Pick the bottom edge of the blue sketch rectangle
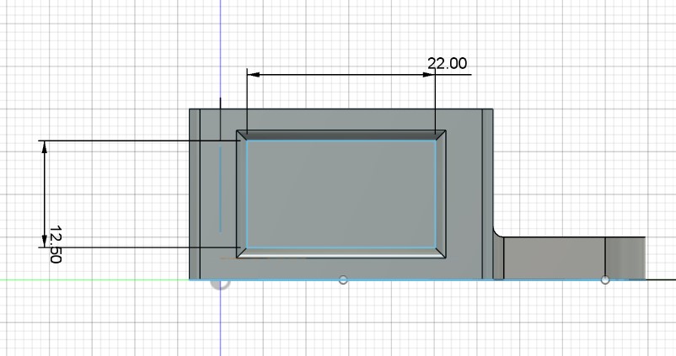The image size is (676, 356). point(341,247)
